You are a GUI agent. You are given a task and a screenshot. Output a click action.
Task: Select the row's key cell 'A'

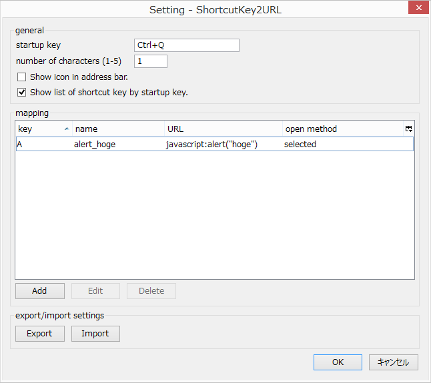pyautogui.click(x=20, y=145)
